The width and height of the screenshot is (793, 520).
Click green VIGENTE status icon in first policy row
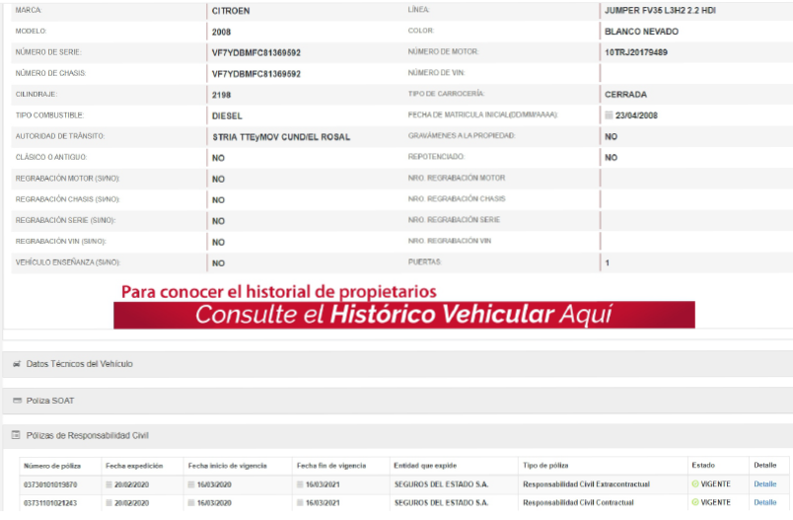coord(694,484)
